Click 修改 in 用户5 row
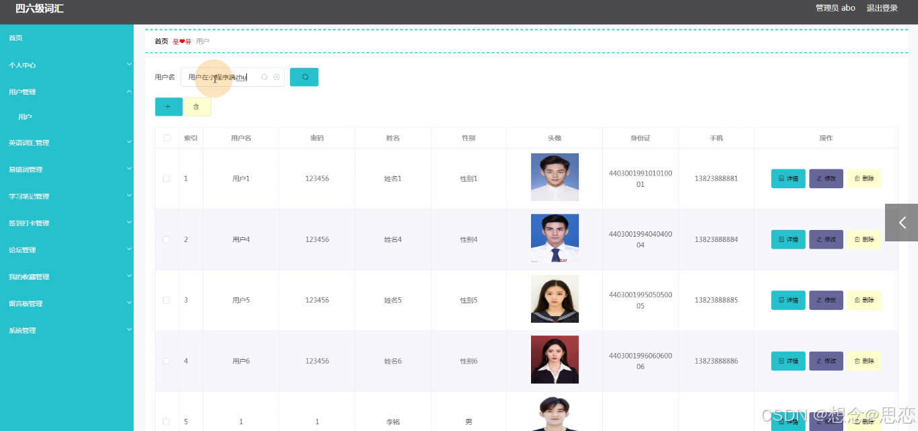Viewport: 918px width, 431px height. click(x=826, y=300)
